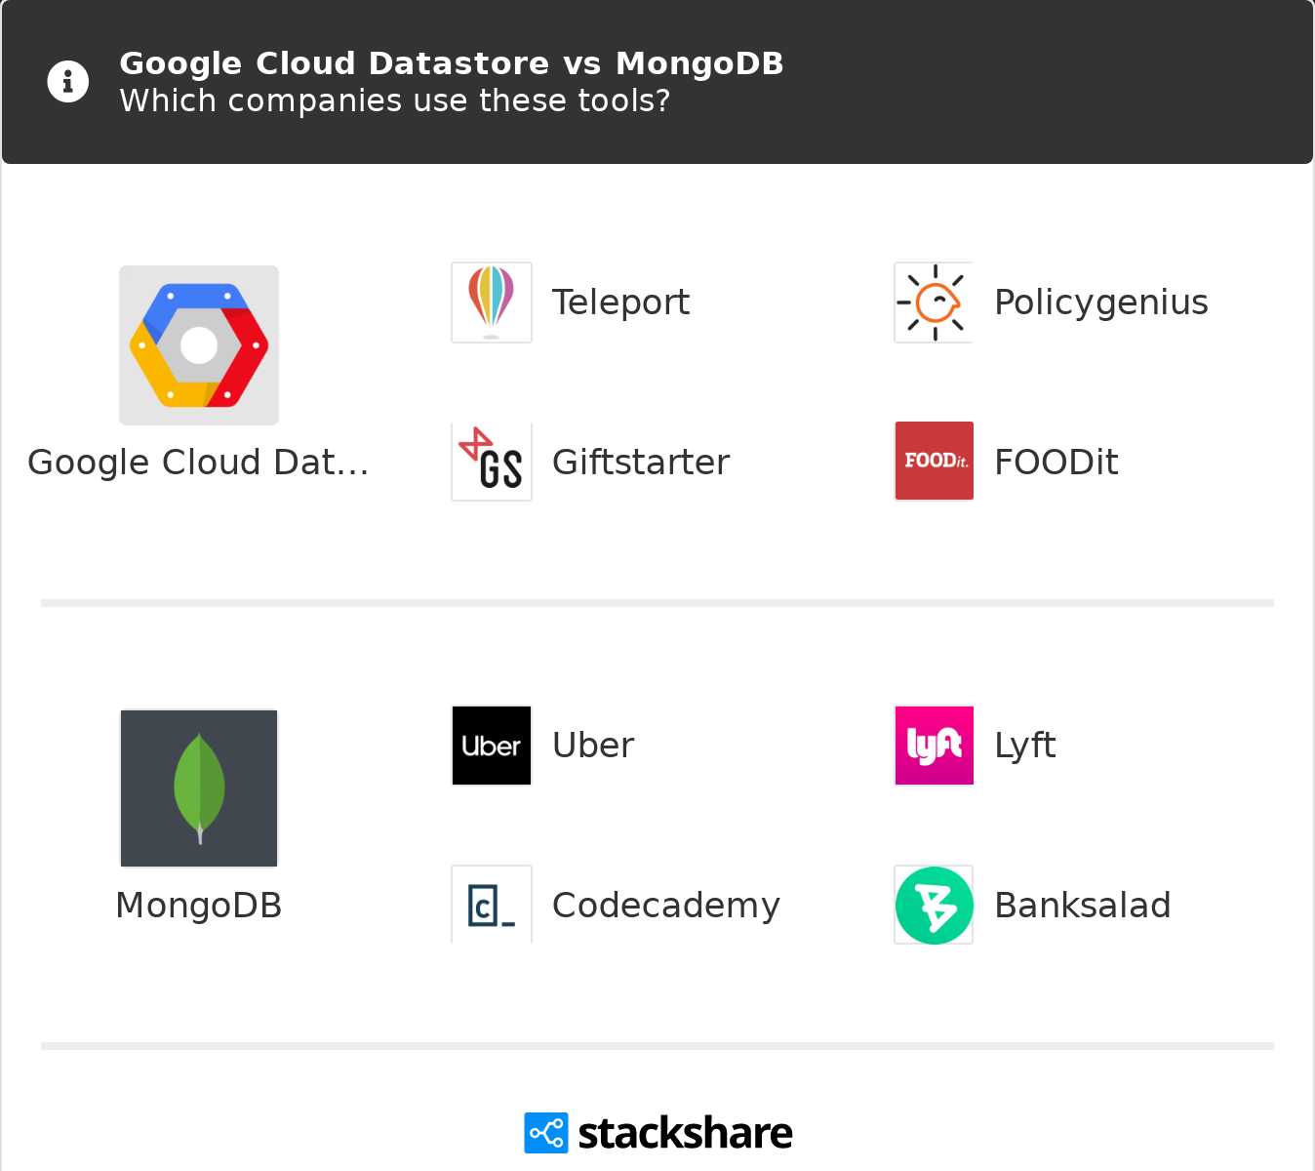Click the Policygenius sun logo
This screenshot has height=1171, width=1315.
point(935,303)
